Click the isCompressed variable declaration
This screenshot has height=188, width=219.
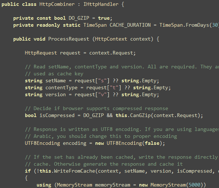click(57, 116)
